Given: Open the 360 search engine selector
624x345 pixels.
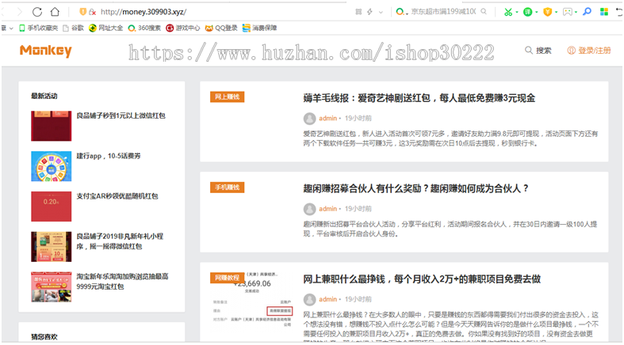Looking at the screenshot, I should [401, 12].
